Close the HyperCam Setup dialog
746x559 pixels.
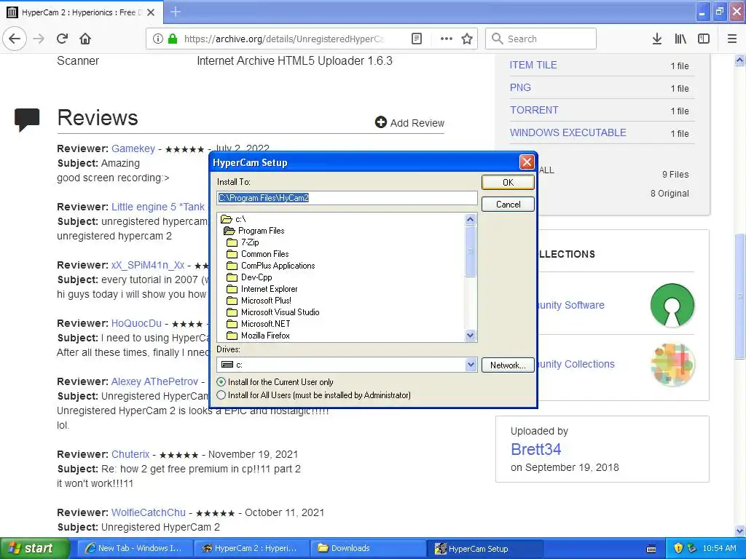(x=527, y=162)
